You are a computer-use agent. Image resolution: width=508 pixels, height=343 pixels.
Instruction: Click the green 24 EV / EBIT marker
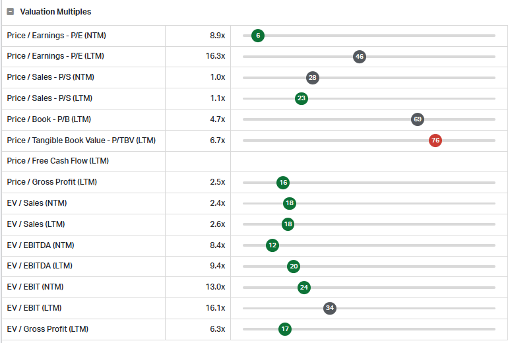[304, 288]
